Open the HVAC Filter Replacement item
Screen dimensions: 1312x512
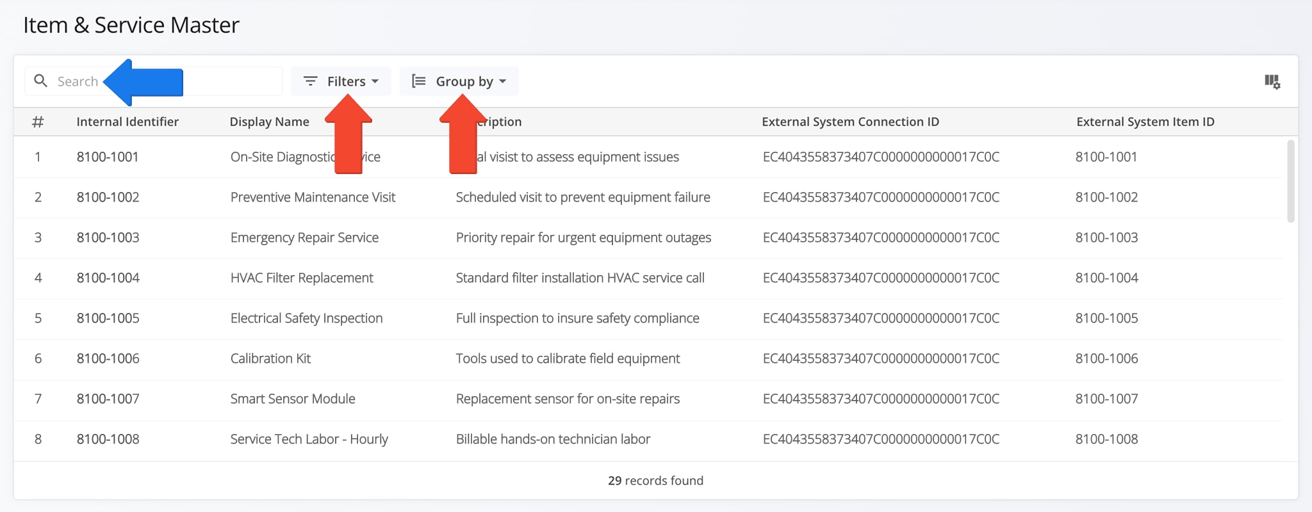[302, 278]
